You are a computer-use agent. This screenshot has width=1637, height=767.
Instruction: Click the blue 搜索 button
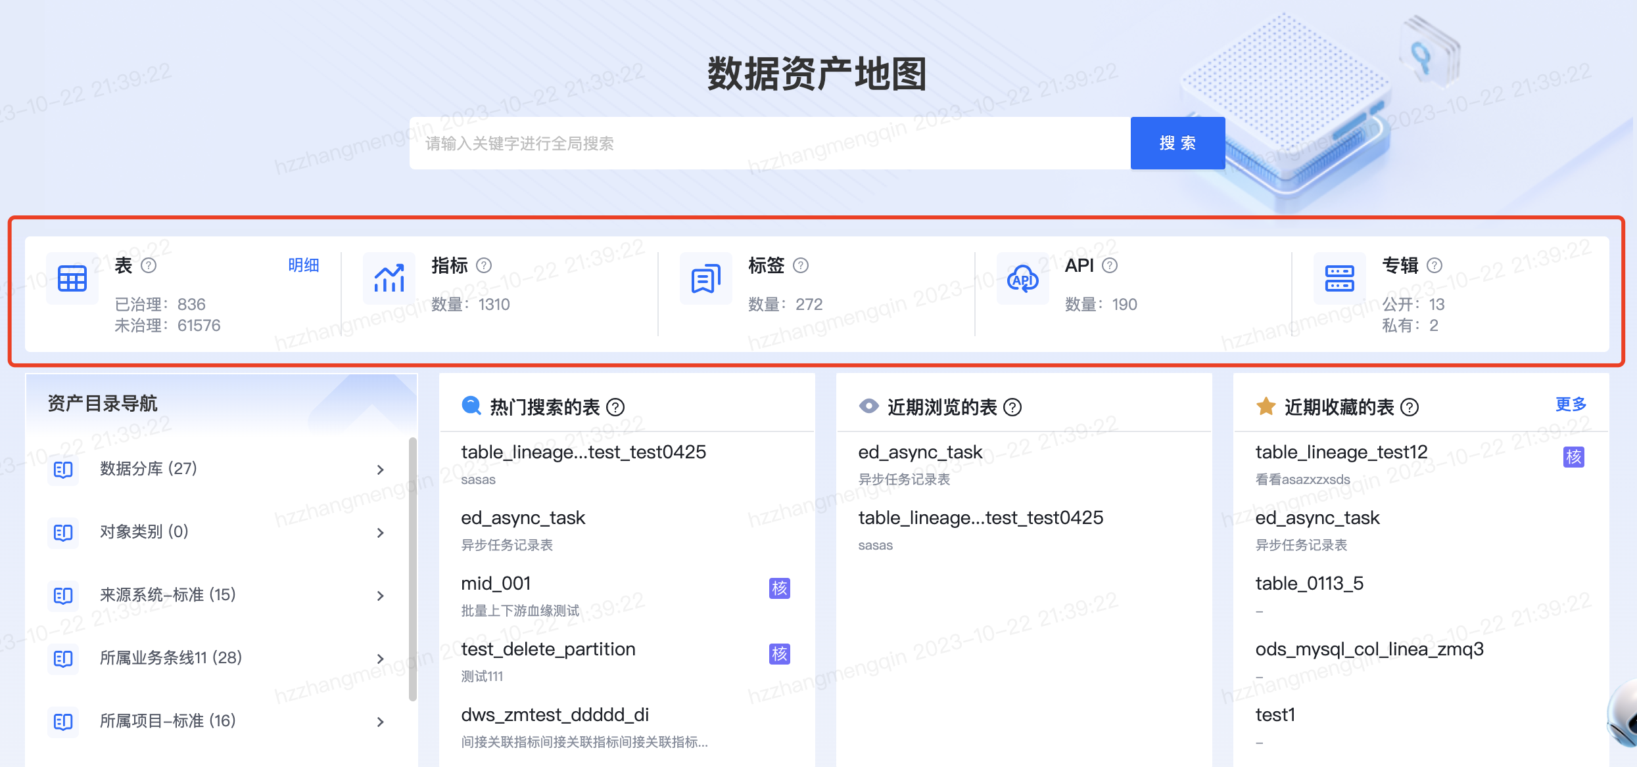click(1177, 143)
